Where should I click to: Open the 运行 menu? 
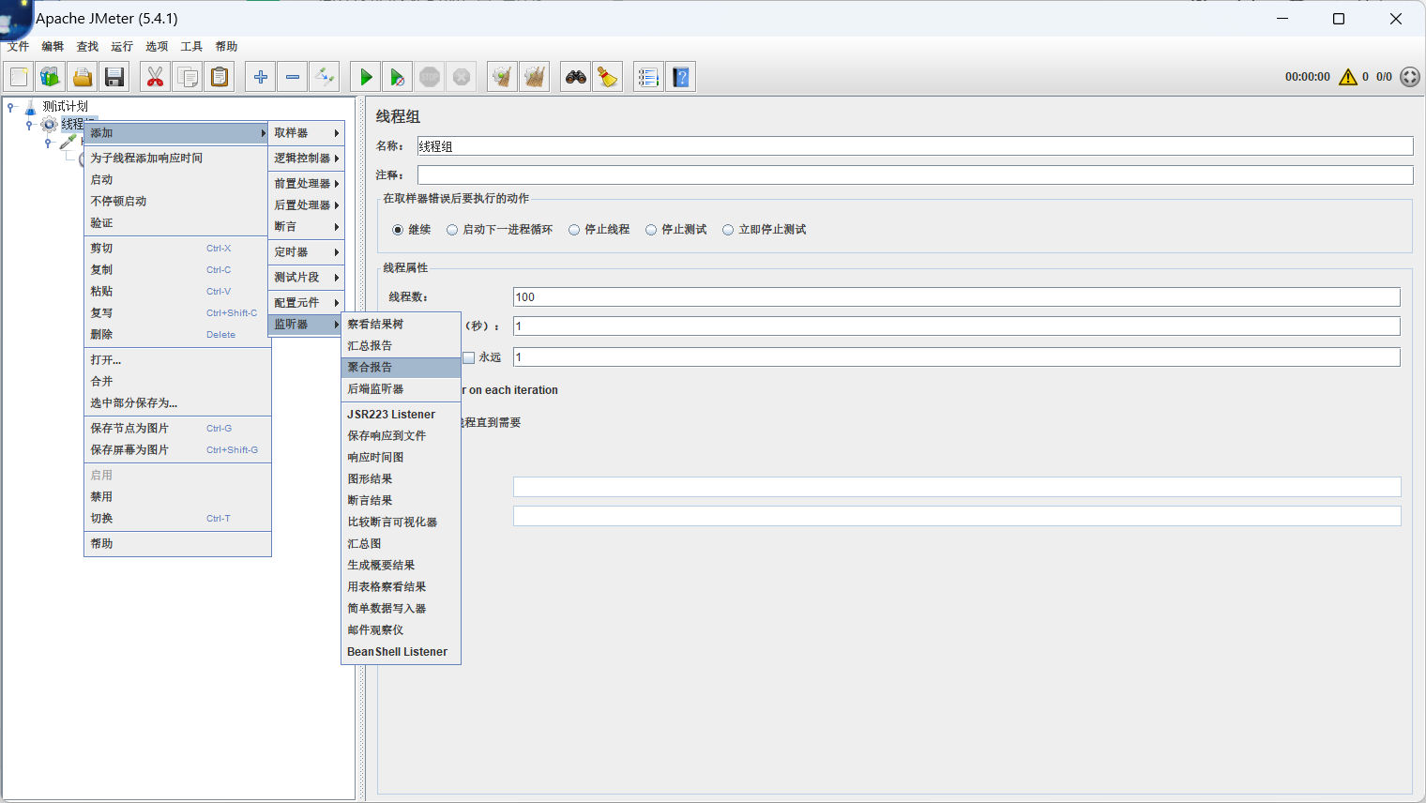point(122,46)
